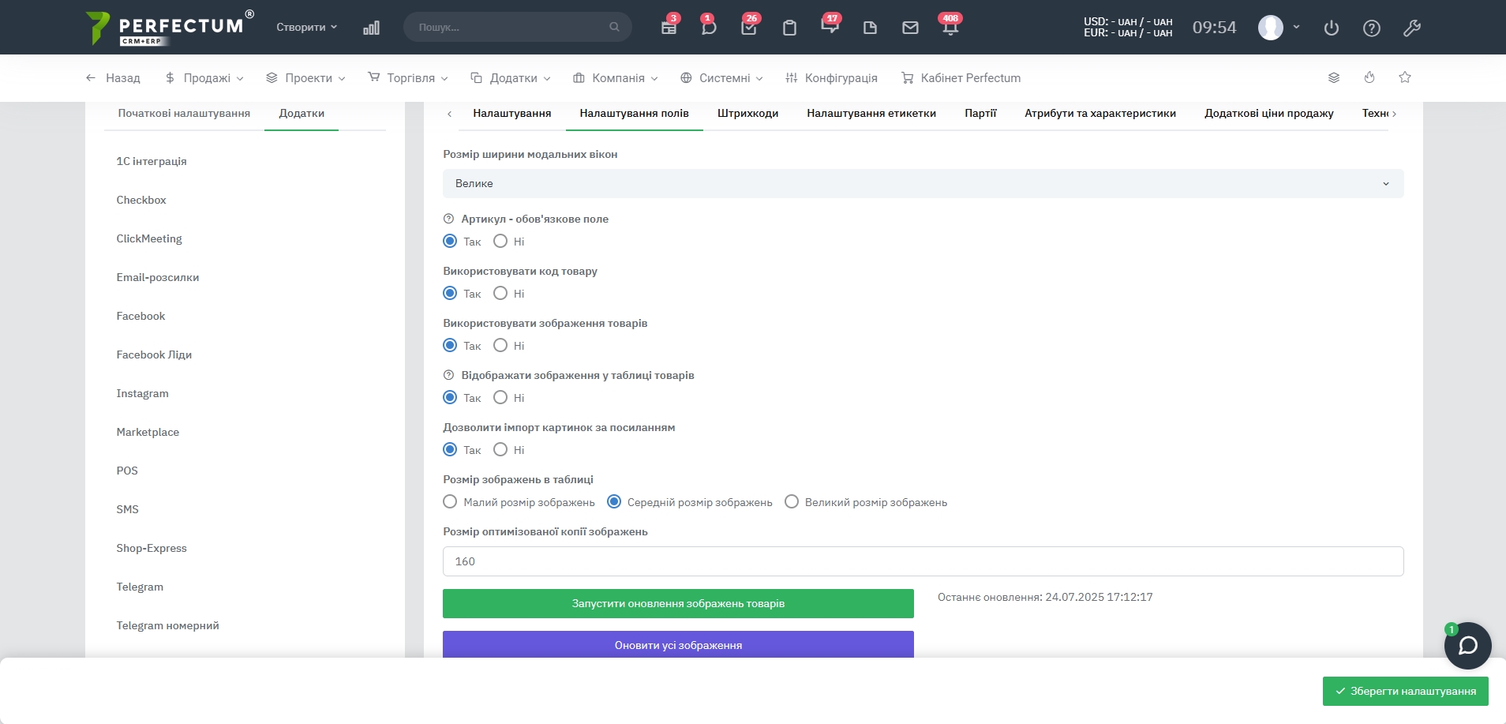Open the 'Створити' dropdown menu

tap(306, 27)
